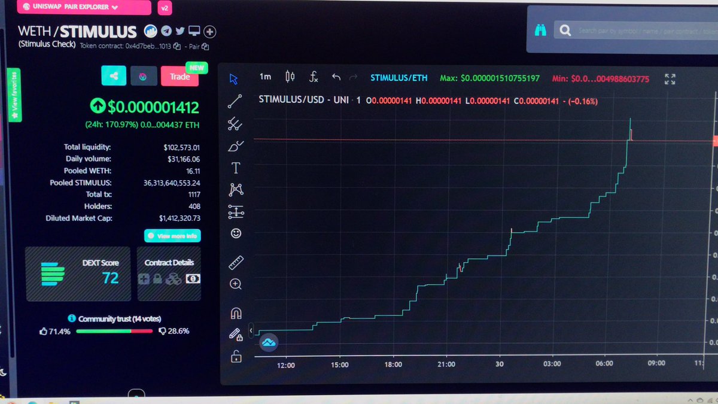The width and height of the screenshot is (718, 404).
Task: Click the community trust vote bar
Action: click(114, 331)
